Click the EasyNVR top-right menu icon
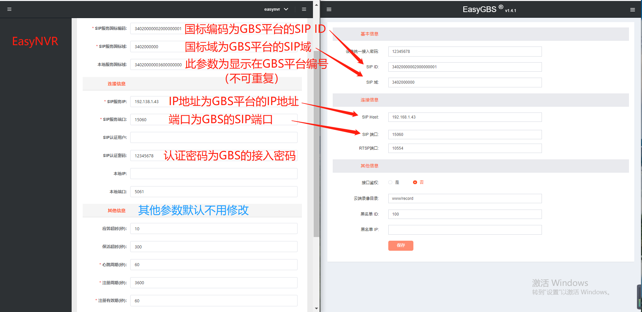Viewport: 642px width, 312px height. click(304, 9)
